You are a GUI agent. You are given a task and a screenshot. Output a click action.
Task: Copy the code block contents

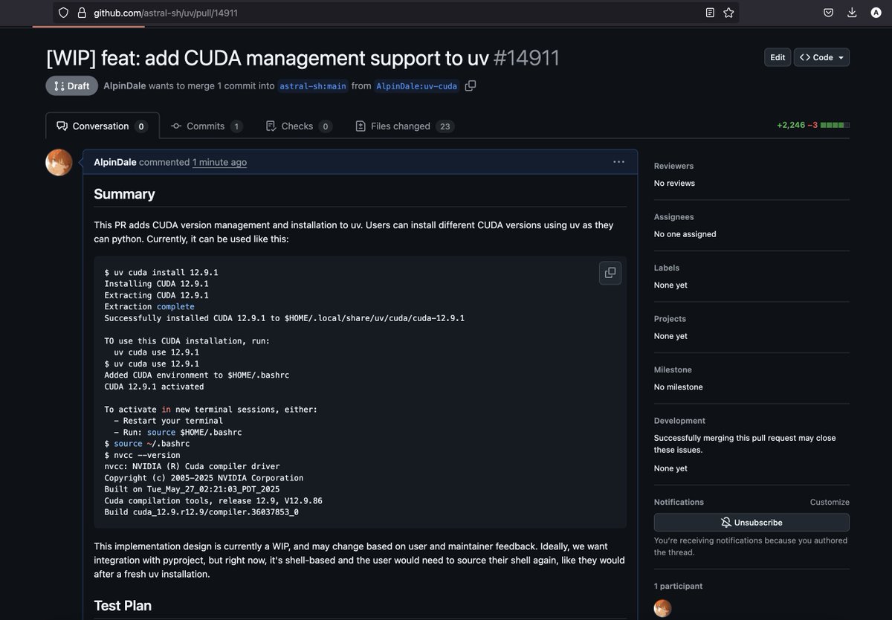coord(610,273)
